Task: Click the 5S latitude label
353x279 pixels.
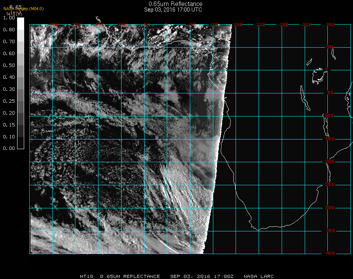Action: coord(330,93)
